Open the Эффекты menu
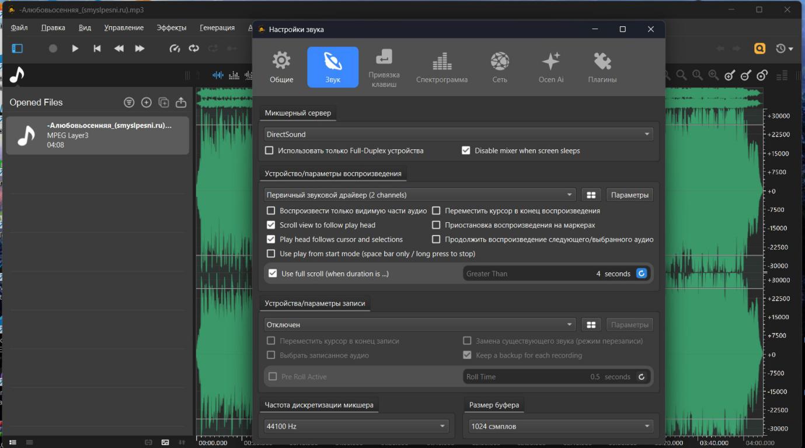 [x=171, y=27]
